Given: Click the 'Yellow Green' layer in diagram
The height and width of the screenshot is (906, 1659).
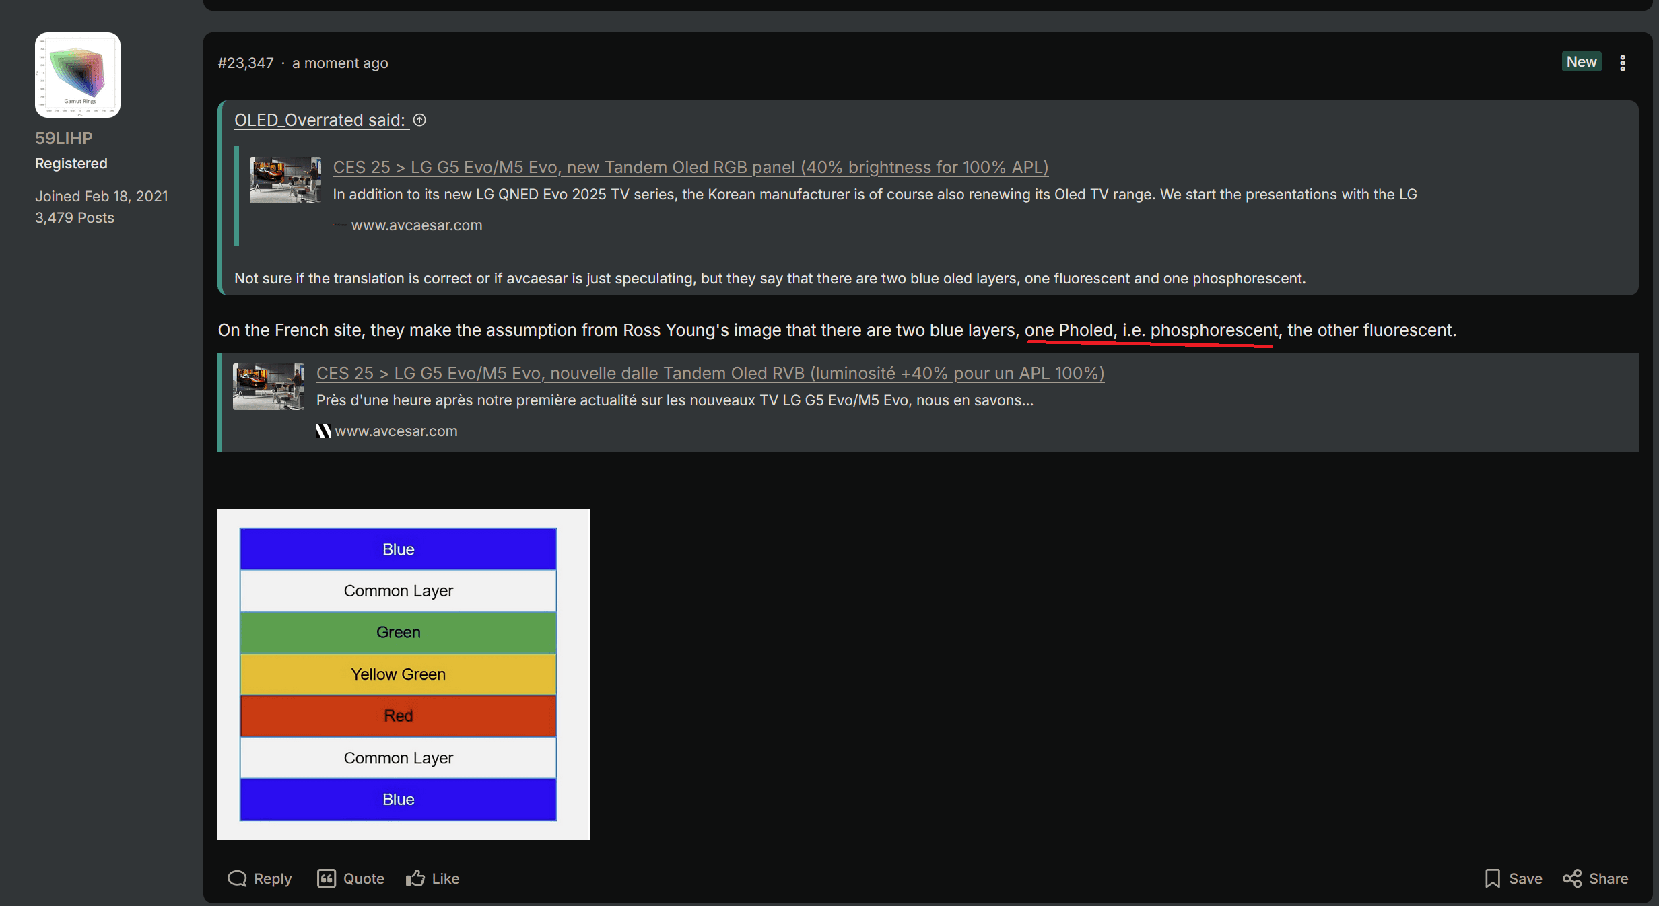Looking at the screenshot, I should click(x=399, y=674).
